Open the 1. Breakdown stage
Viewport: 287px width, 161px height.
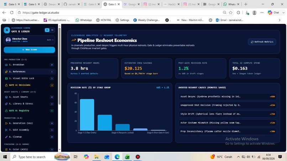coord(29,65)
